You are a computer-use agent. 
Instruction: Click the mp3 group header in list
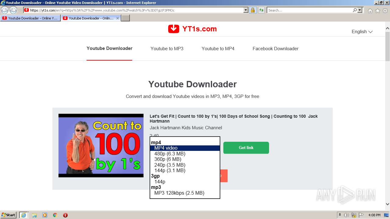[x=156, y=187]
